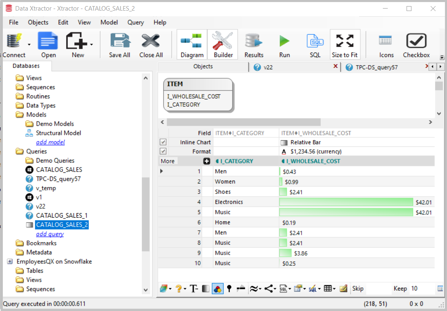Open the Model menu
Image resolution: width=447 pixels, height=311 pixels.
109,22
